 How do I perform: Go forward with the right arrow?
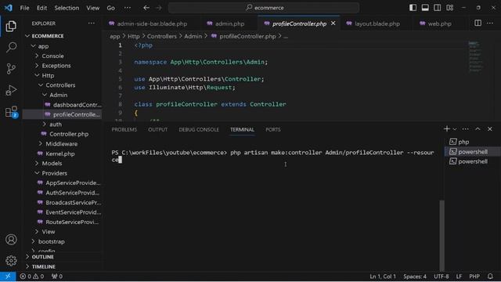(x=159, y=8)
